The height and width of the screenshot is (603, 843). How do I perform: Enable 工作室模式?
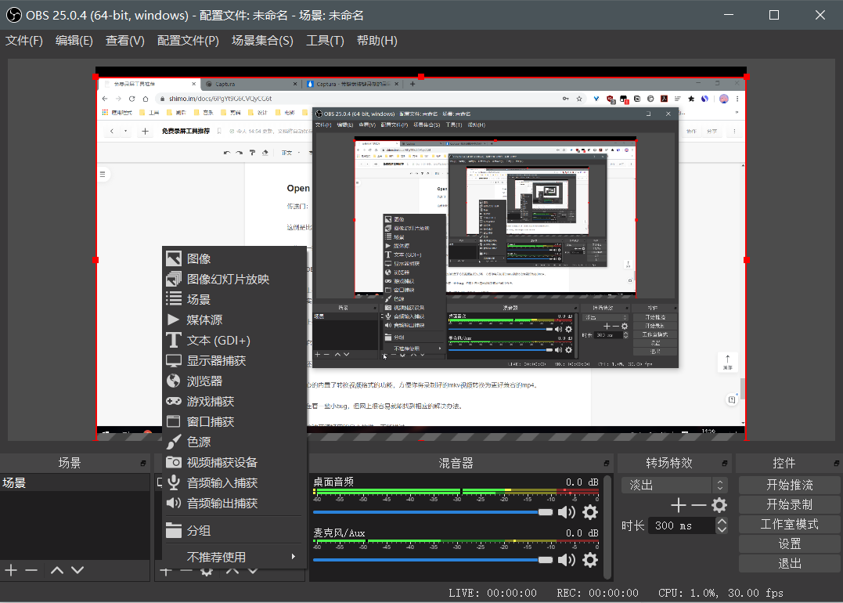coord(789,524)
